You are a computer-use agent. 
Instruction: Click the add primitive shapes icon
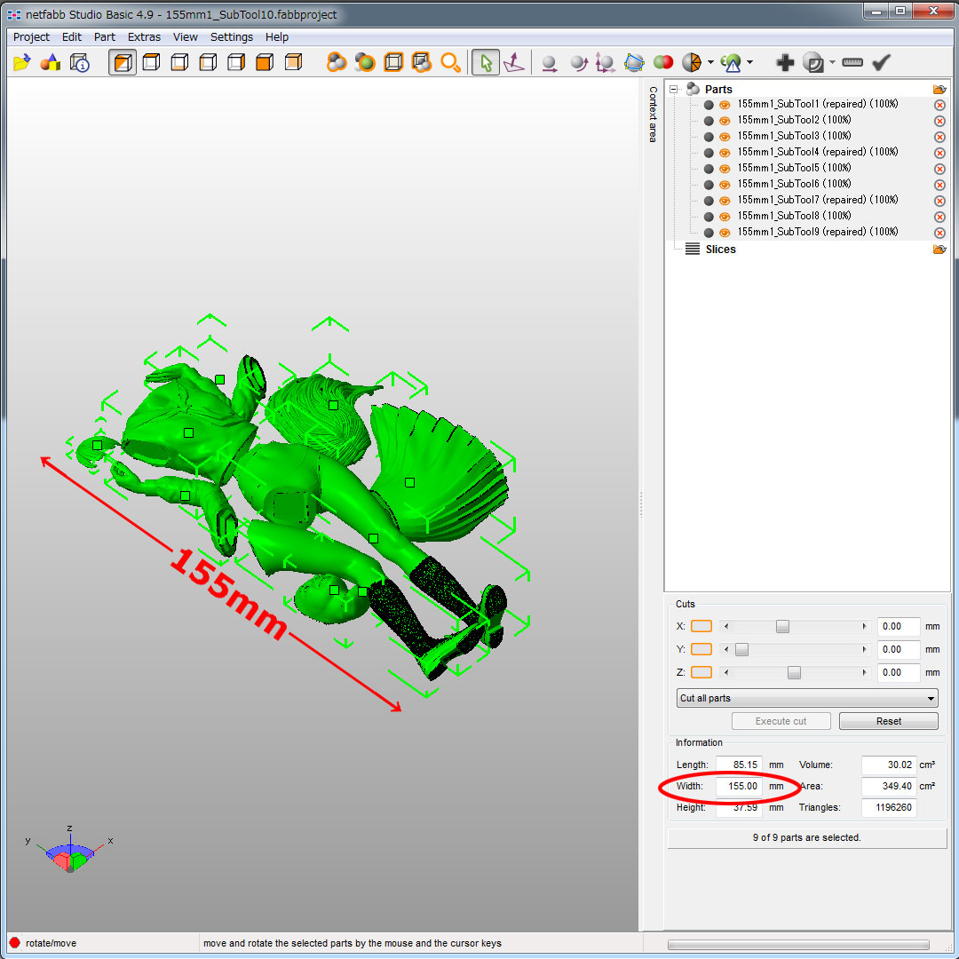coord(51,62)
